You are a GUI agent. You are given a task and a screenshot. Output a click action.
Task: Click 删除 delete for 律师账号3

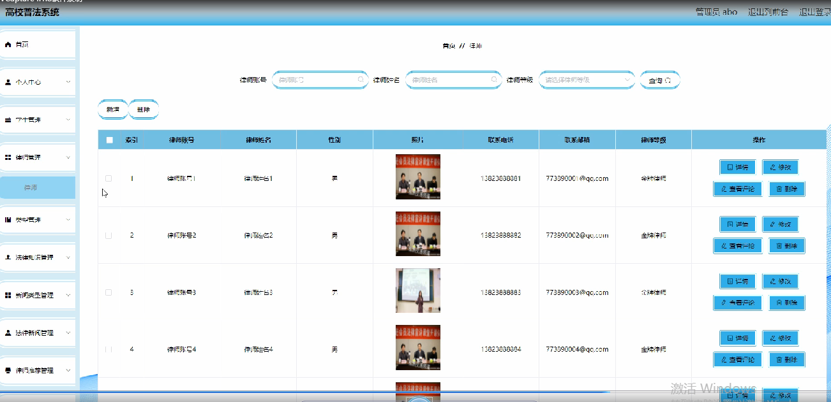coord(787,303)
